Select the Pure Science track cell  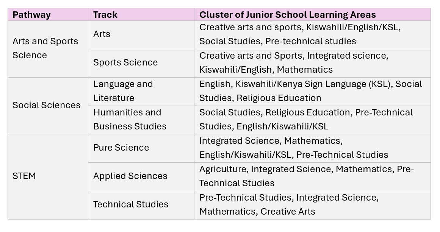(141, 148)
